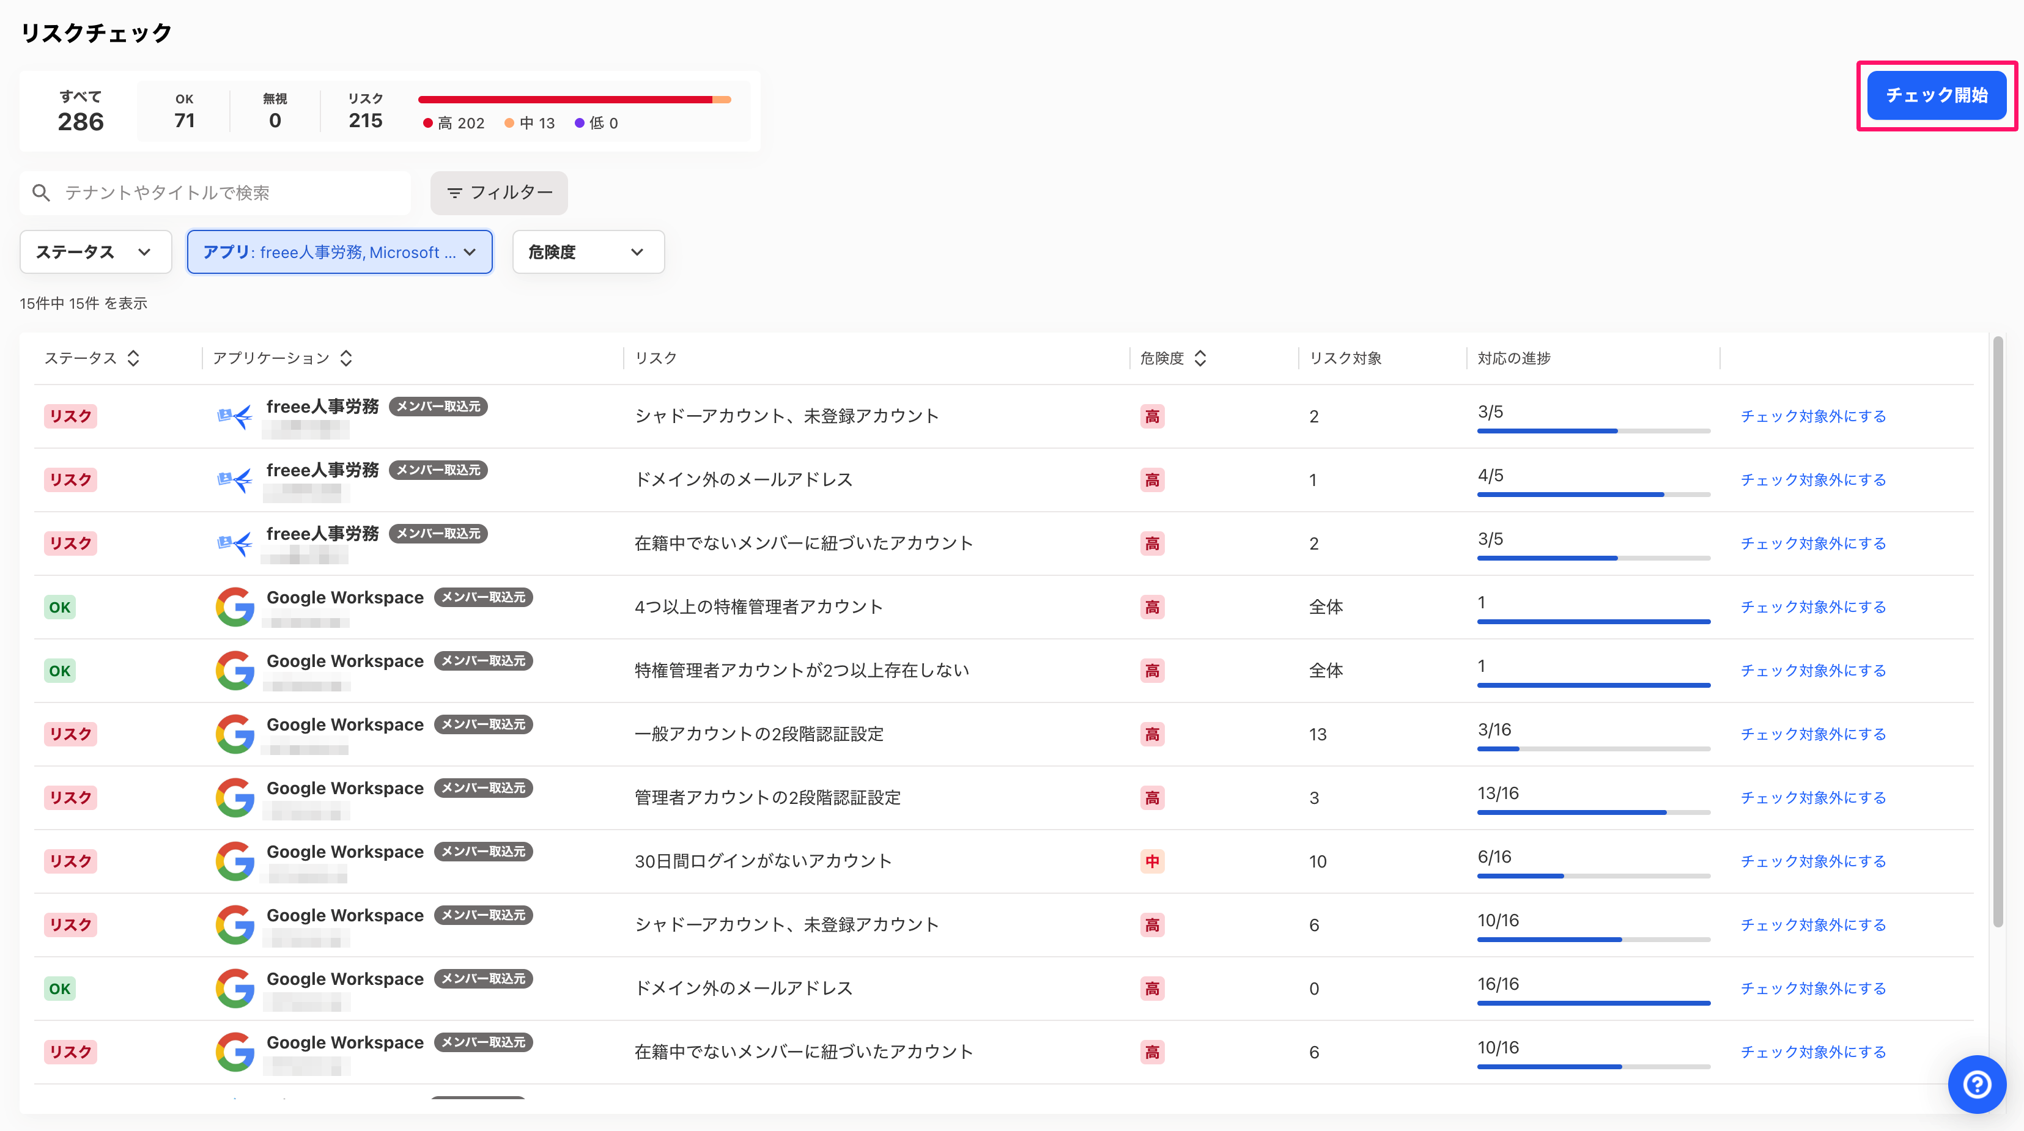Click risk text 30日間ログインがないアカウント

(x=763, y=861)
